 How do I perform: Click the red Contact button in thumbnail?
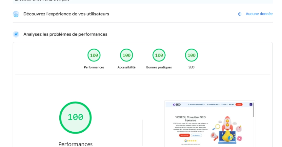point(239,105)
